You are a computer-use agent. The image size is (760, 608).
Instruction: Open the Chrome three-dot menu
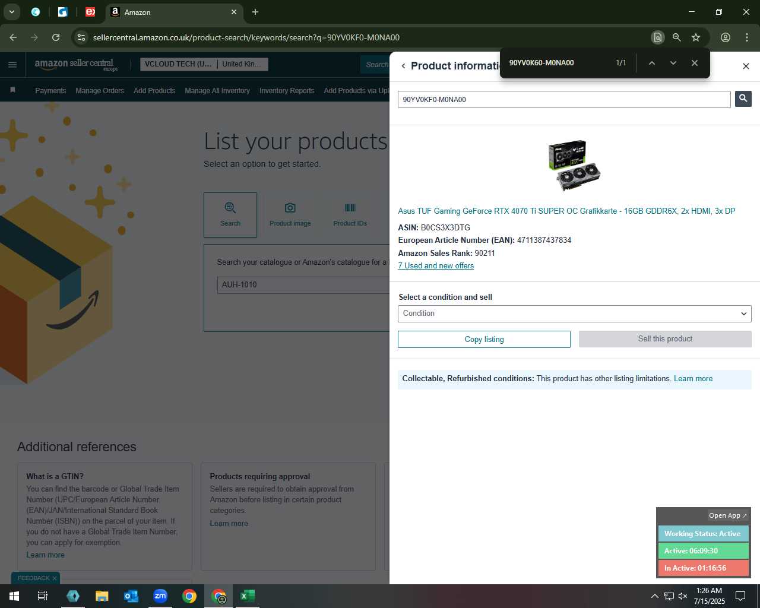pyautogui.click(x=747, y=37)
